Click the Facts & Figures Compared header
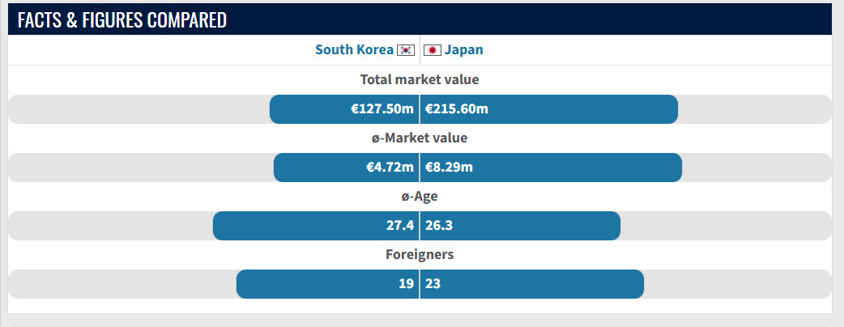Screen dimensions: 844x327 point(122,20)
